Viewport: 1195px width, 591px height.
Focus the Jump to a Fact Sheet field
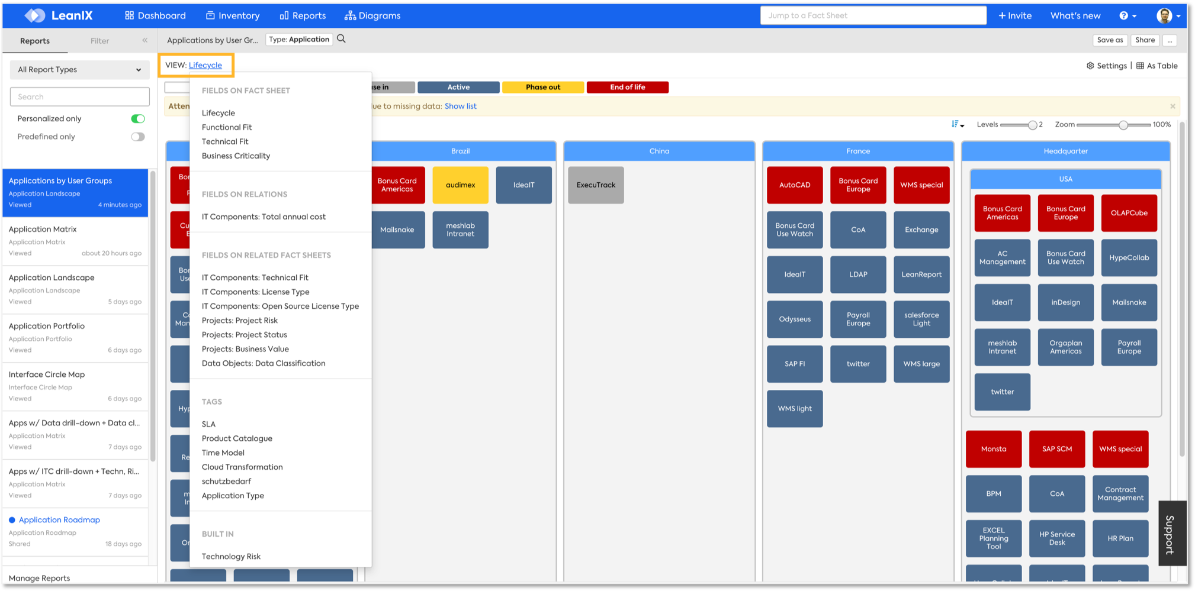coord(873,15)
